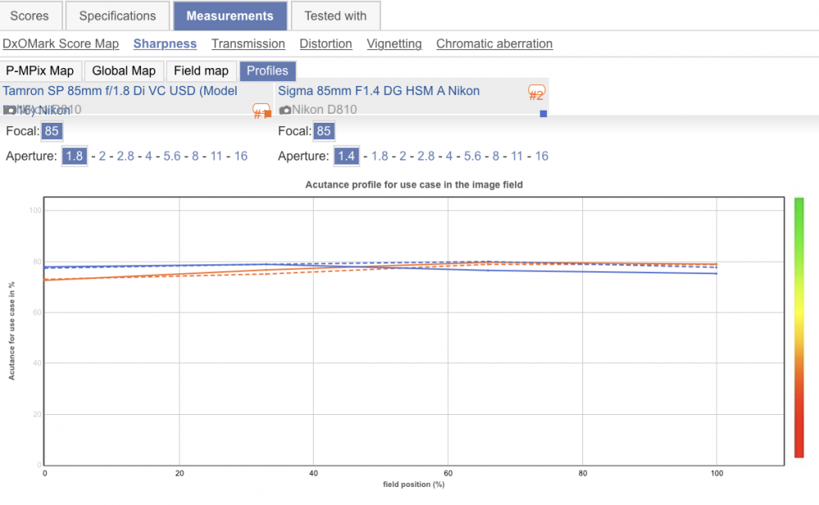Viewport: 819px width, 505px height.
Task: Show Vignetting measurements
Action: coord(395,44)
